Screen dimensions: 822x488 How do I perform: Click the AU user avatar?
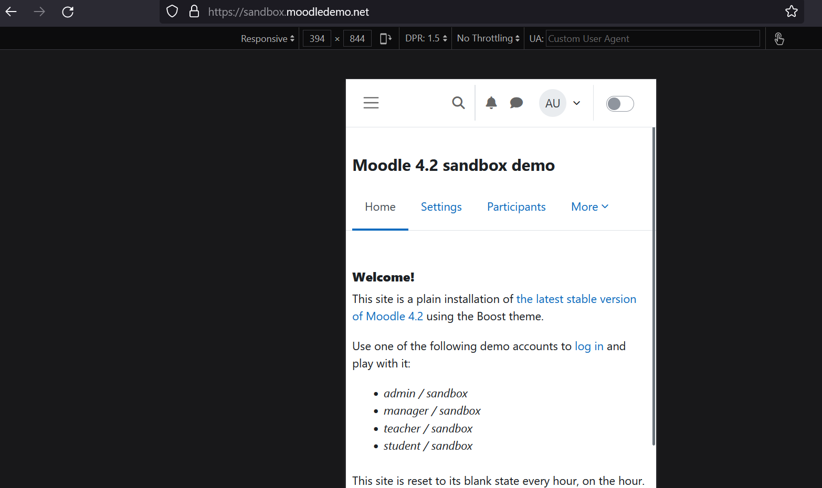click(x=553, y=103)
